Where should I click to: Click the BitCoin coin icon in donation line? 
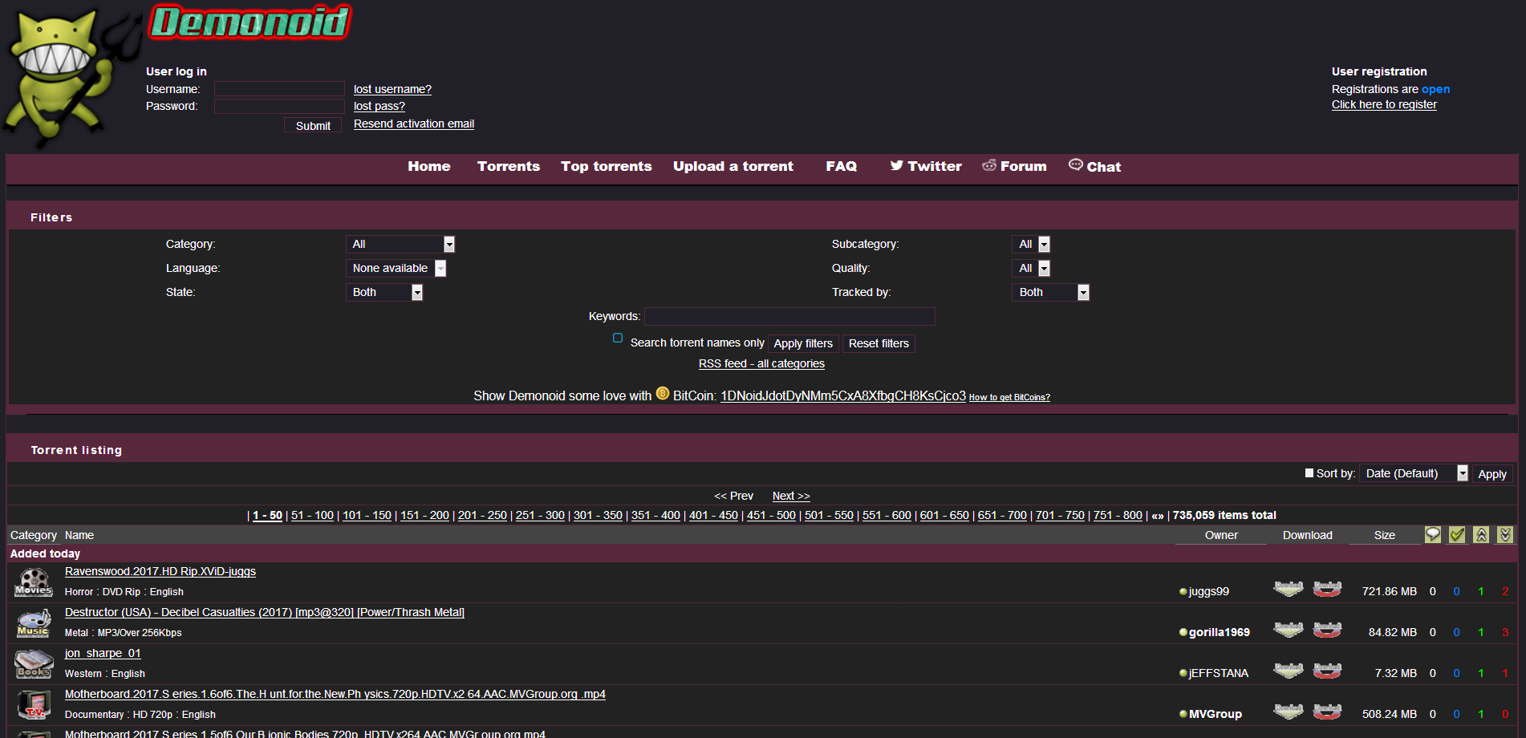click(x=662, y=394)
